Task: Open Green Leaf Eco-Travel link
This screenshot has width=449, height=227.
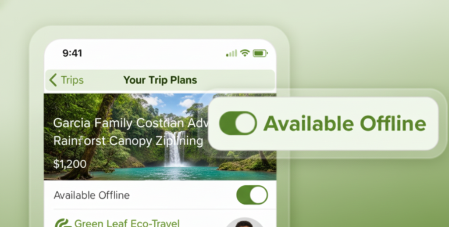Action: [x=127, y=223]
